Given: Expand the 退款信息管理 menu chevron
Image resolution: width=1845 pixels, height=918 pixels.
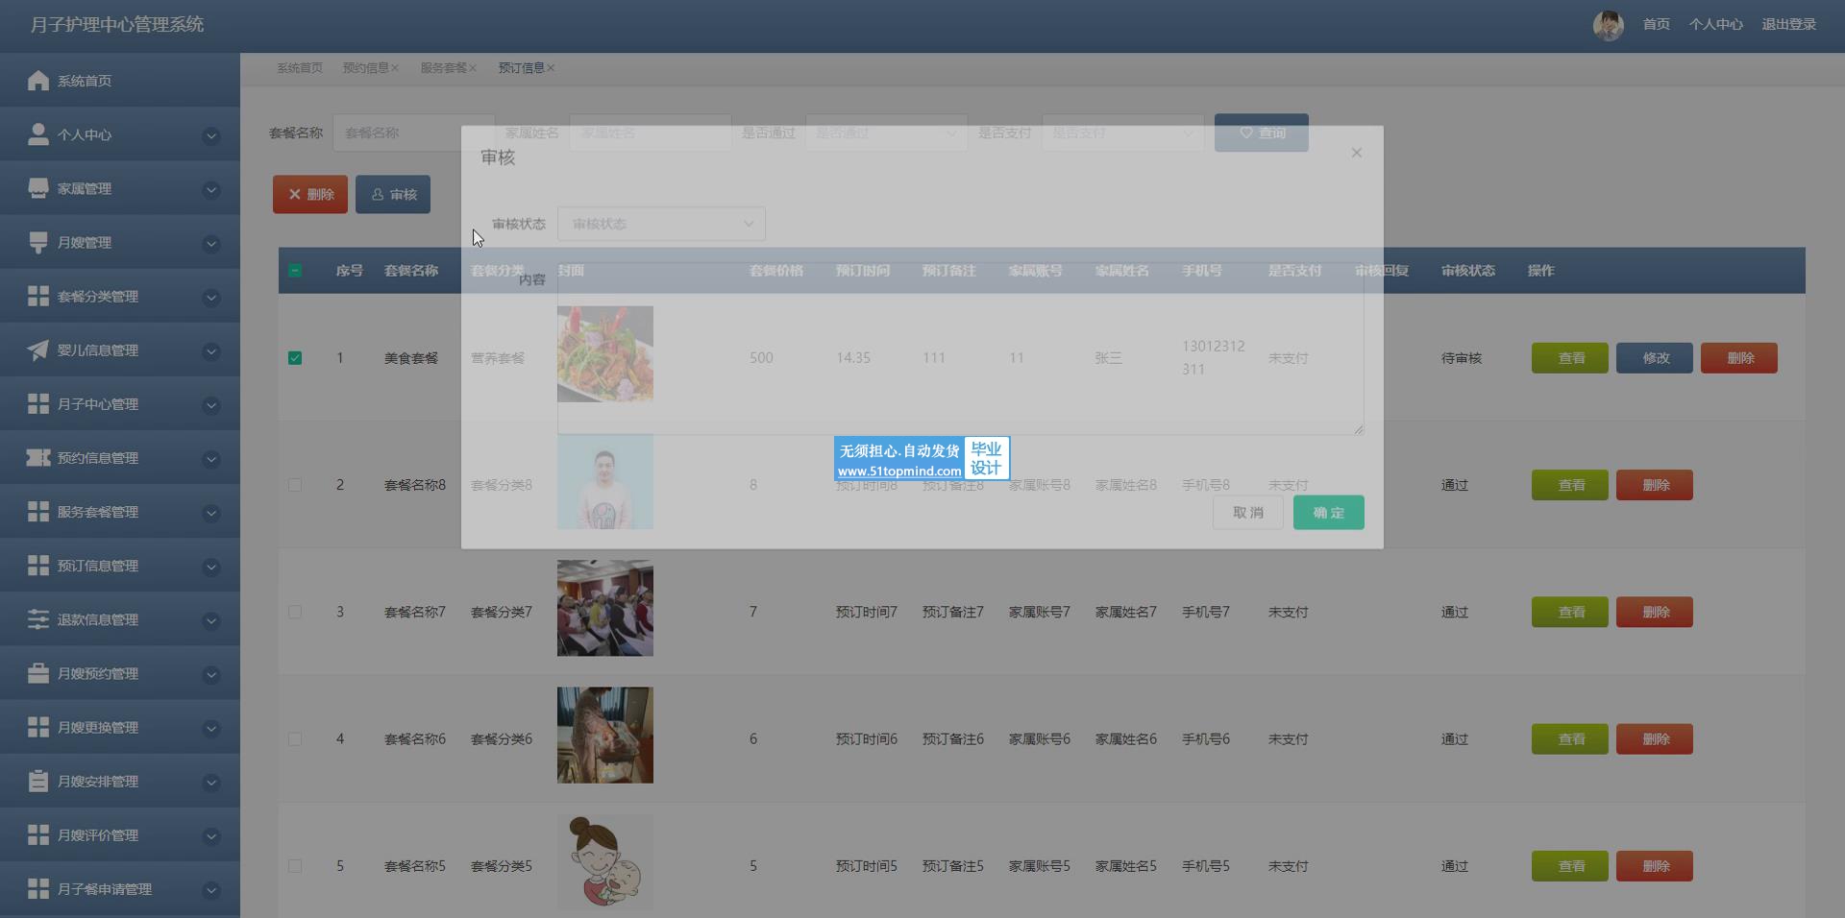Looking at the screenshot, I should (x=211, y=621).
